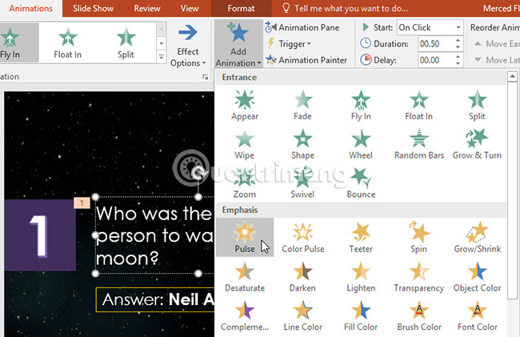The width and height of the screenshot is (520, 337).
Task: Show next row in animation gallery
Action: [x=161, y=43]
